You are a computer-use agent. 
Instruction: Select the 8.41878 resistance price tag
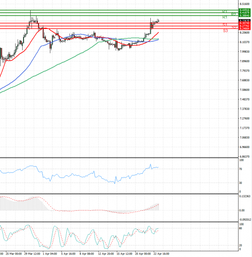[x=244, y=13]
